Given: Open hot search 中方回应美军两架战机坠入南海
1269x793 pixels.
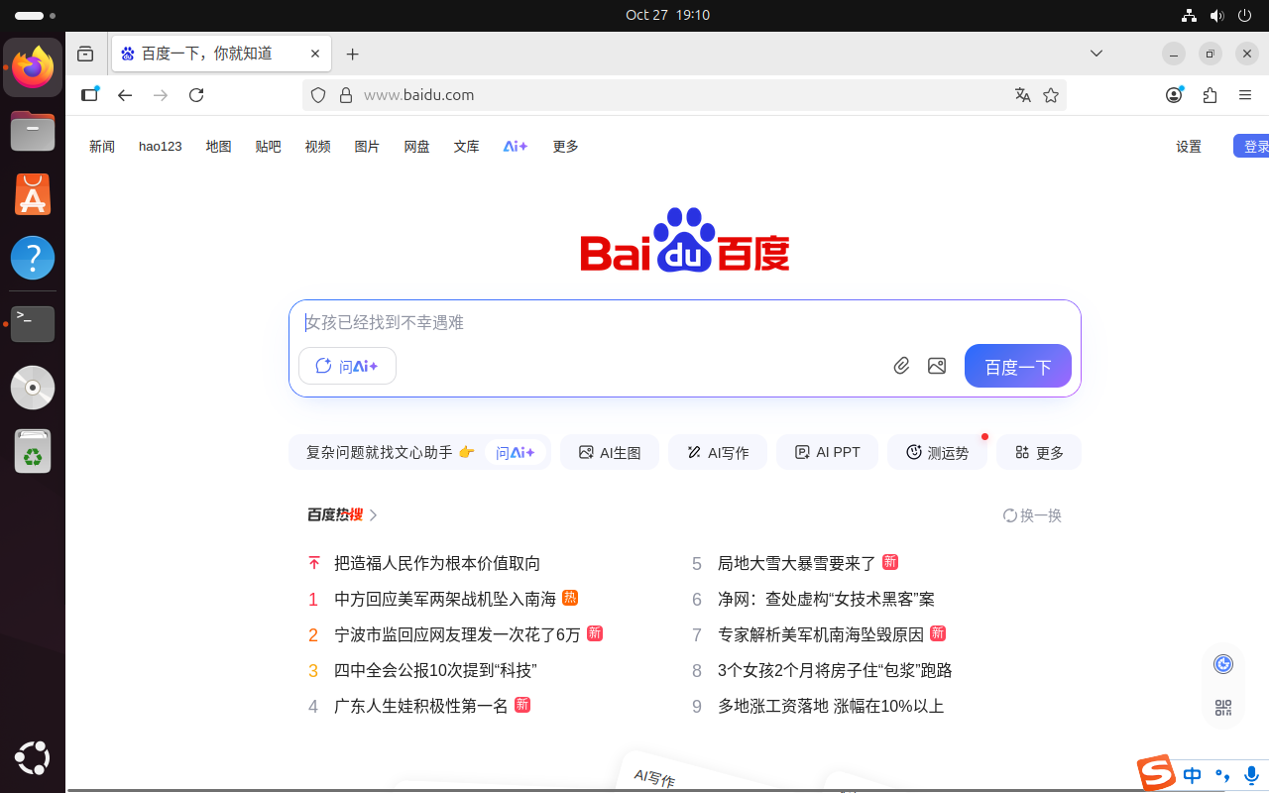Looking at the screenshot, I should coord(445,599).
